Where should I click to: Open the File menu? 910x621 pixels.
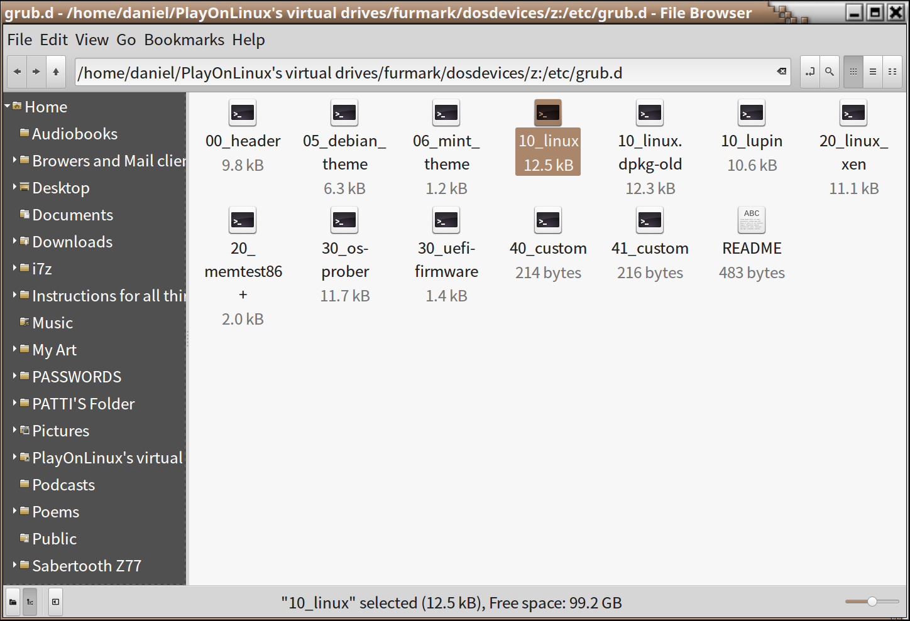(x=19, y=40)
